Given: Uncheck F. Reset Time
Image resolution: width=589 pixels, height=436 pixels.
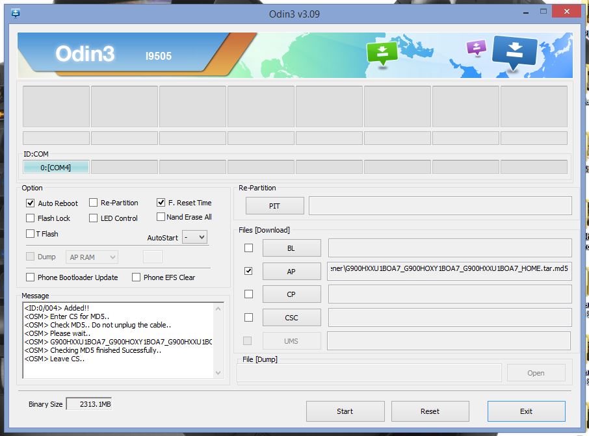Looking at the screenshot, I should tap(161, 203).
